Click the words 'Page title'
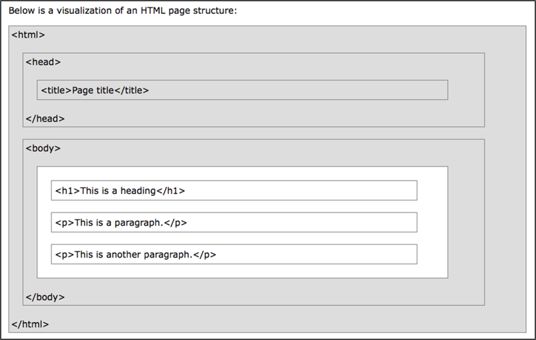This screenshot has width=536, height=340. click(x=93, y=90)
